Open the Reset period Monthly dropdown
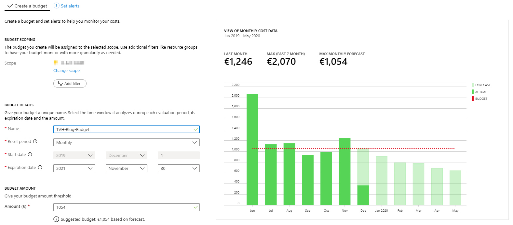Image resolution: width=513 pixels, height=225 pixels. tap(126, 142)
